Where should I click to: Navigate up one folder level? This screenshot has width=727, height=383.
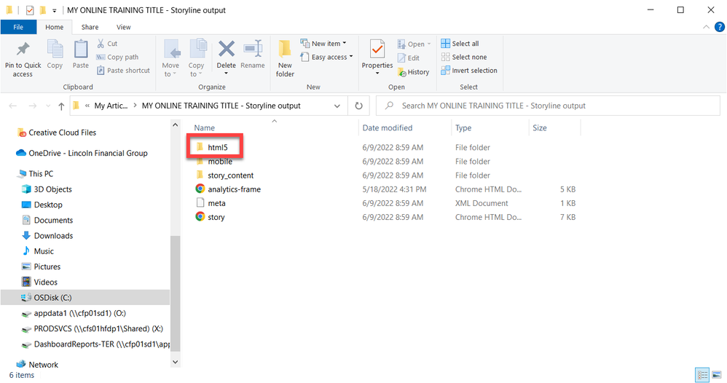click(x=61, y=106)
